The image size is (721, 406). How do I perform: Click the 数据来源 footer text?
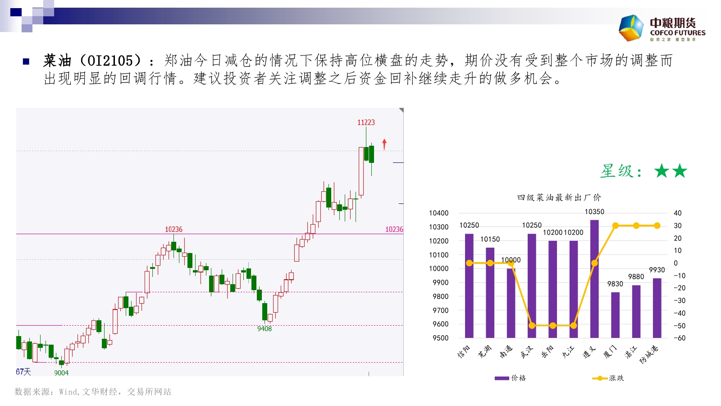pos(93,392)
